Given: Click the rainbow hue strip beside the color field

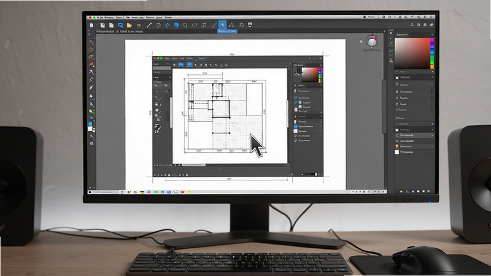Looking at the screenshot, I should [432, 53].
